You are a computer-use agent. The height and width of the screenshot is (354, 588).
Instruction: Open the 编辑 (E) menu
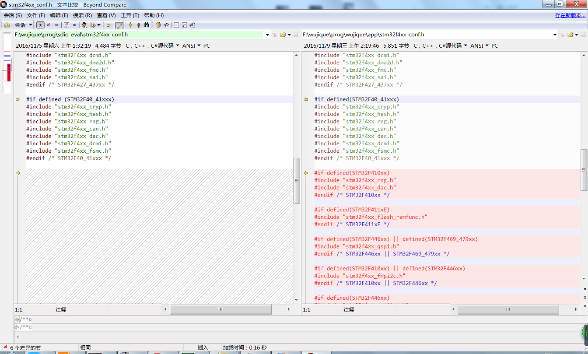59,15
